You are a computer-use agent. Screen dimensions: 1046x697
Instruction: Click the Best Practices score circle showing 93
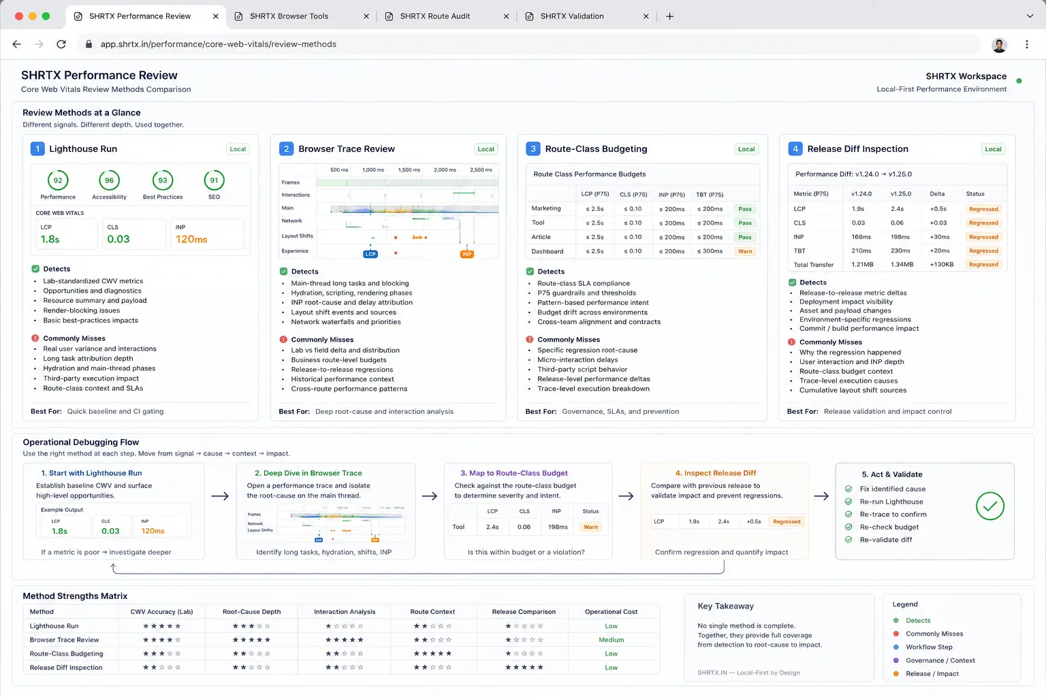[163, 180]
